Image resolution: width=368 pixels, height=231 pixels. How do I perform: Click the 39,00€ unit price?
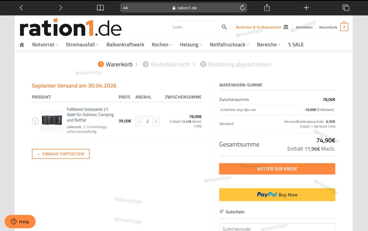[x=125, y=121]
